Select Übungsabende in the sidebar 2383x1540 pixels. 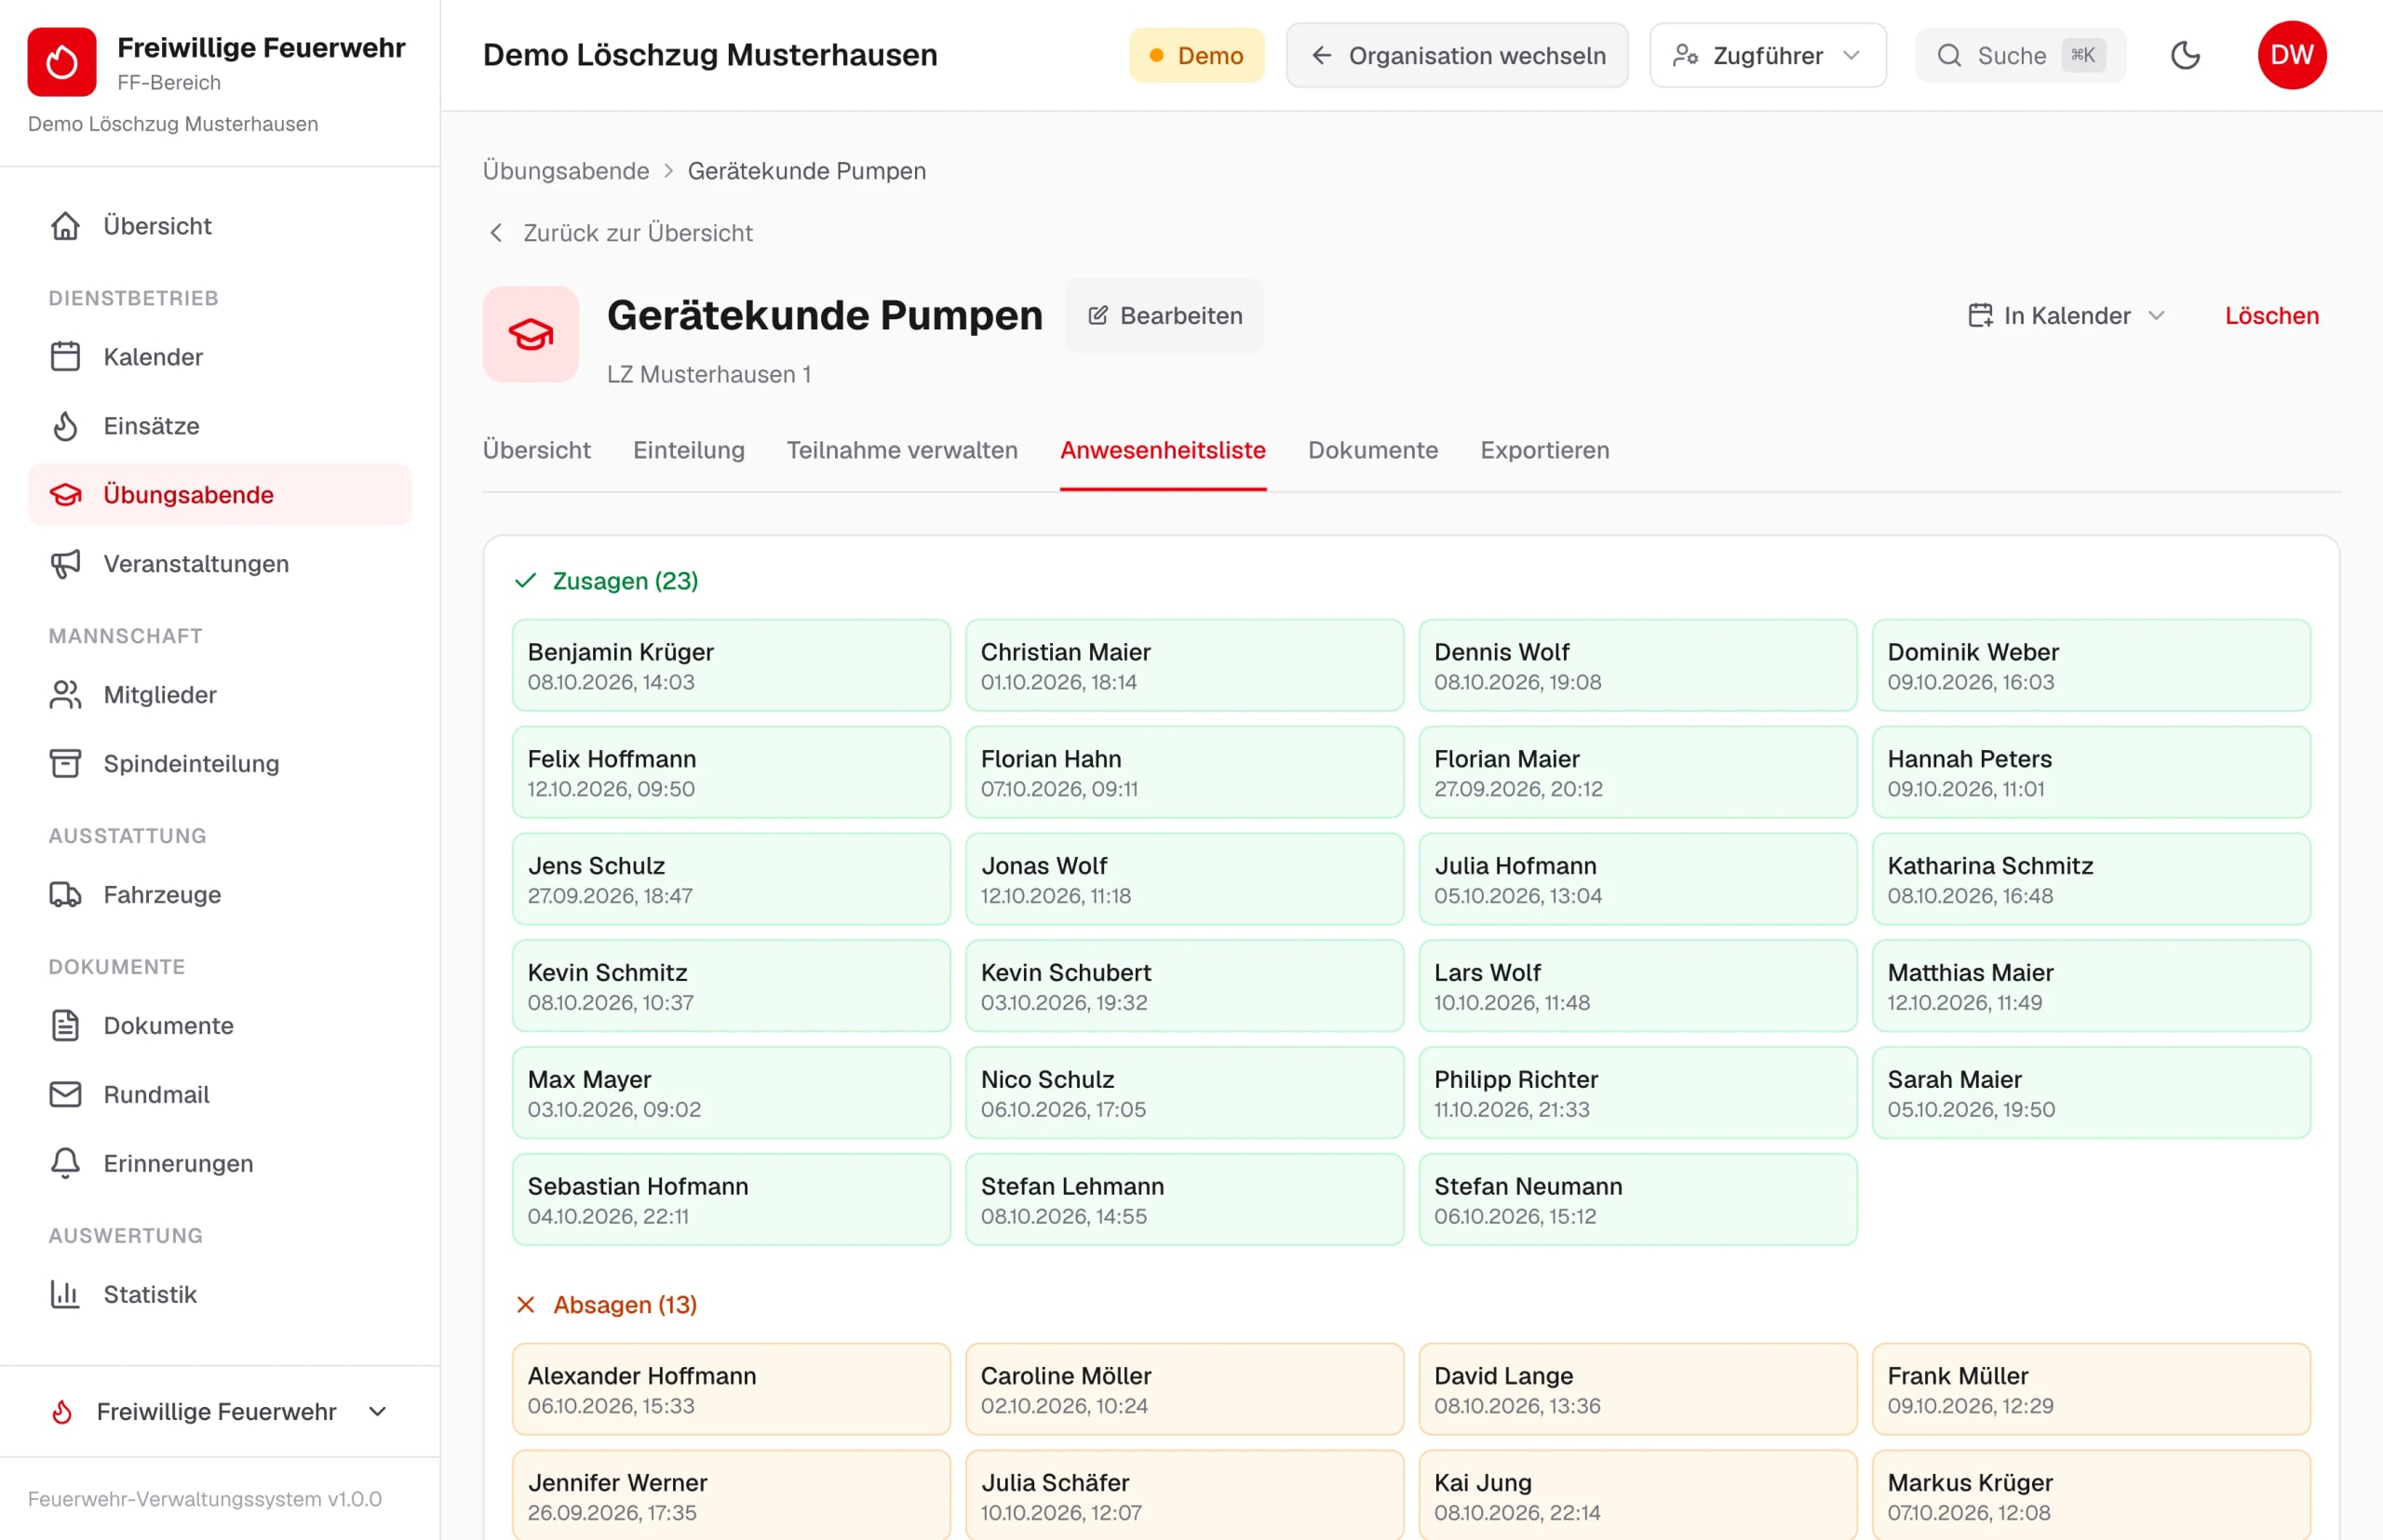(x=220, y=495)
